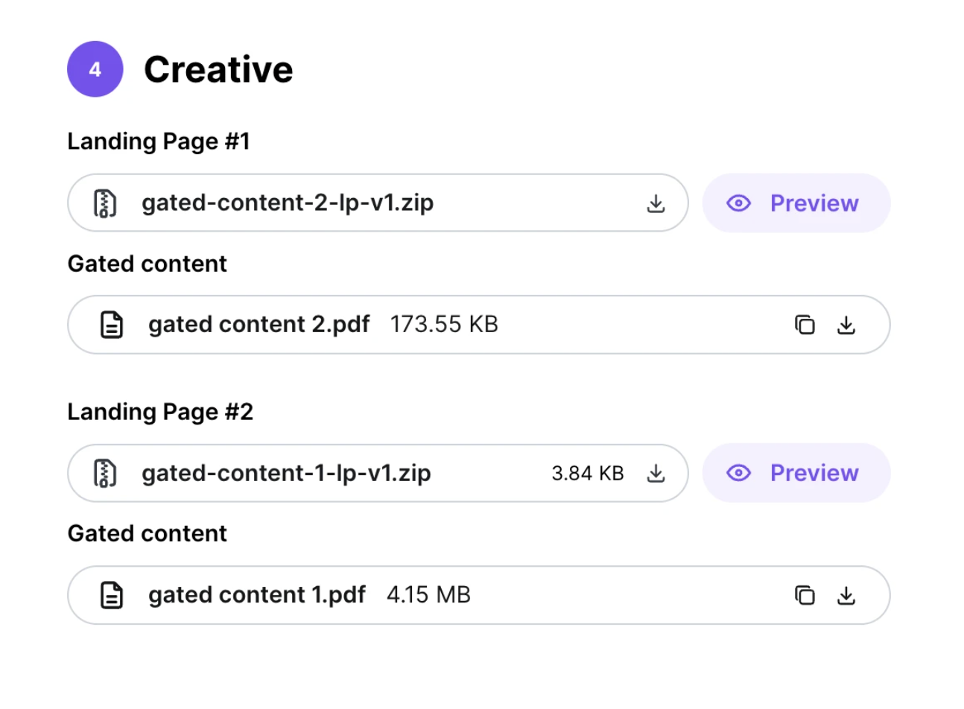Click the zip archive icon for gated-content-2-lp-v1.zip
Screen dimensions: 964x709
point(105,203)
